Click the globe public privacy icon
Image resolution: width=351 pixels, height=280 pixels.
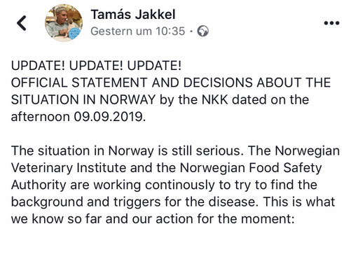point(203,31)
